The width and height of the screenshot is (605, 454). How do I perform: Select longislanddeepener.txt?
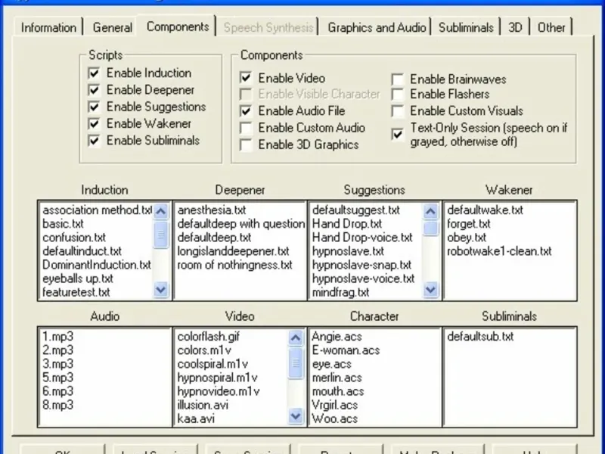(x=233, y=251)
